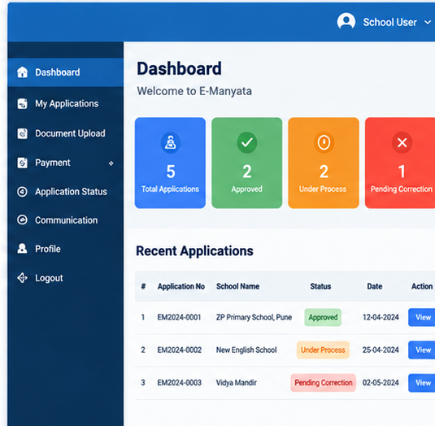Click ZP Primary School, Pune cell

click(254, 317)
